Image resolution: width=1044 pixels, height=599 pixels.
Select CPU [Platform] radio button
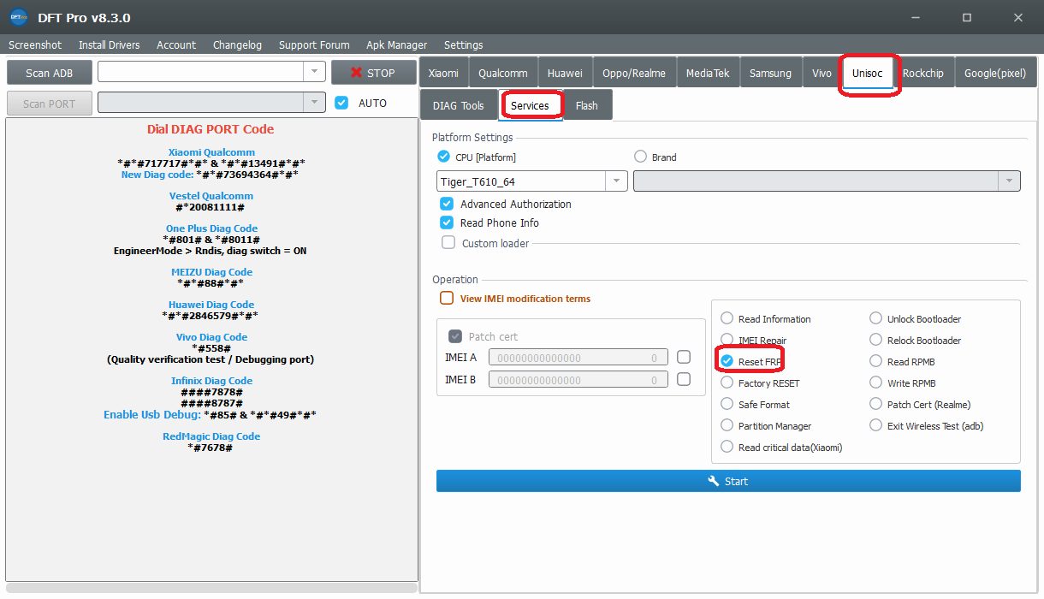pos(443,157)
